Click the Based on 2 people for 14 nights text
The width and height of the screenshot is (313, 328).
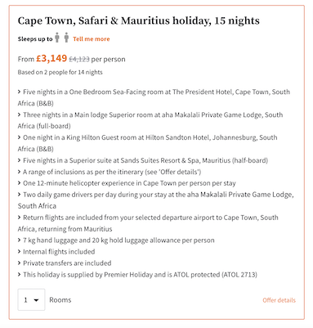pos(60,72)
